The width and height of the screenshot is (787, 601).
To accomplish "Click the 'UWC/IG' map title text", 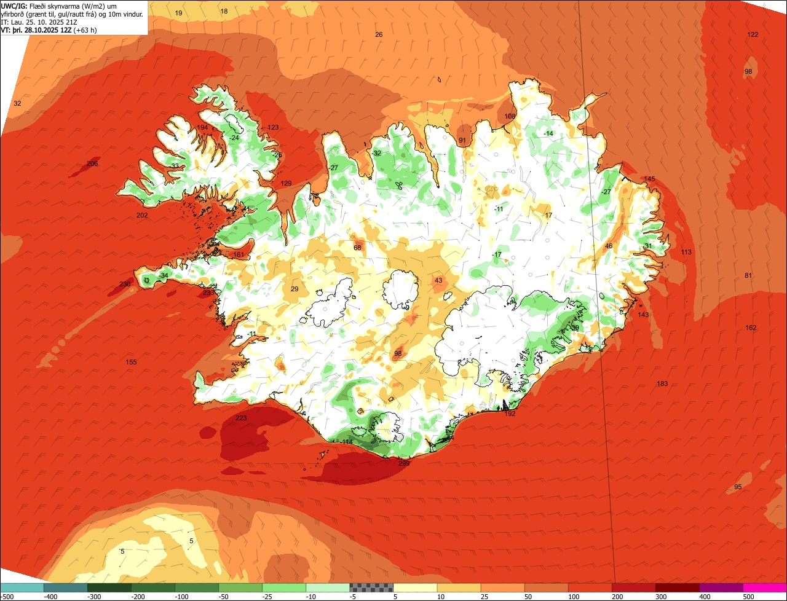I will (14, 6).
